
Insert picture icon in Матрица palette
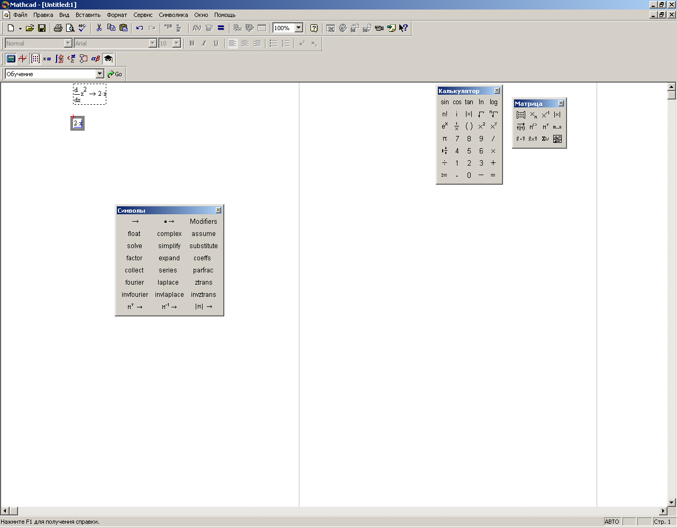click(x=557, y=139)
